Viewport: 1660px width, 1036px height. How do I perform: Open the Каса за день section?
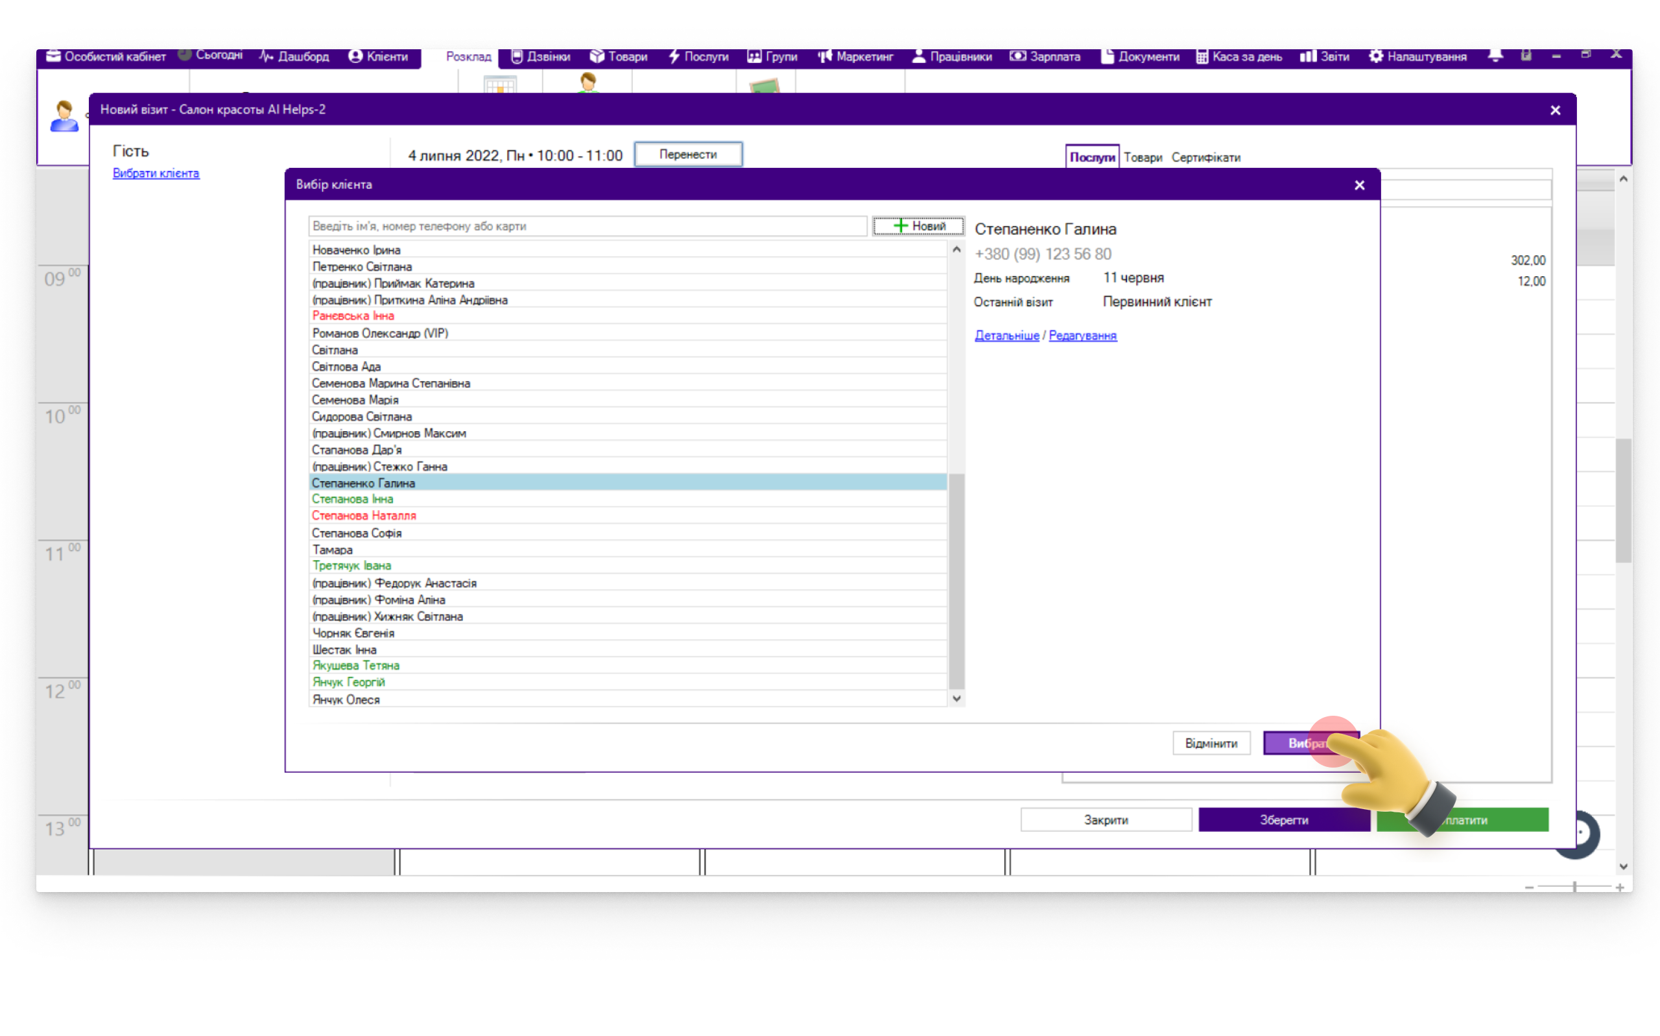tap(1239, 57)
